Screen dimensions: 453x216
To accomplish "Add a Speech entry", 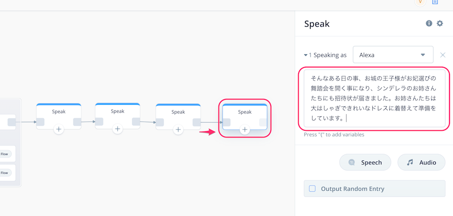I will tap(365, 163).
